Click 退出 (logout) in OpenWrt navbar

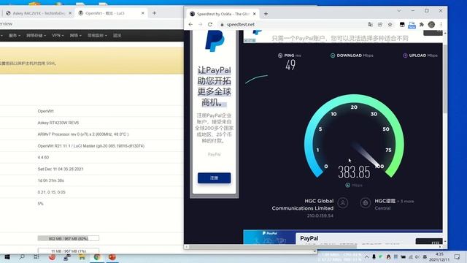[x=117, y=36]
